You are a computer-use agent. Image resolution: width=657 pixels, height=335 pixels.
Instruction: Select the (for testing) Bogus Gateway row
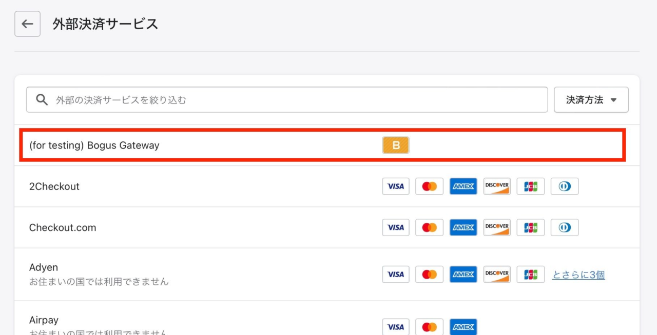pyautogui.click(x=327, y=145)
